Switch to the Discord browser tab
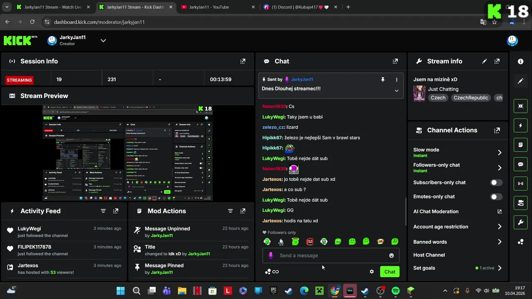Image resolution: width=532 pixels, height=299 pixels. click(300, 7)
